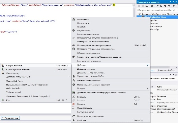
Task: Click the View in Page Inspector icon
Action: tap(74, 45)
